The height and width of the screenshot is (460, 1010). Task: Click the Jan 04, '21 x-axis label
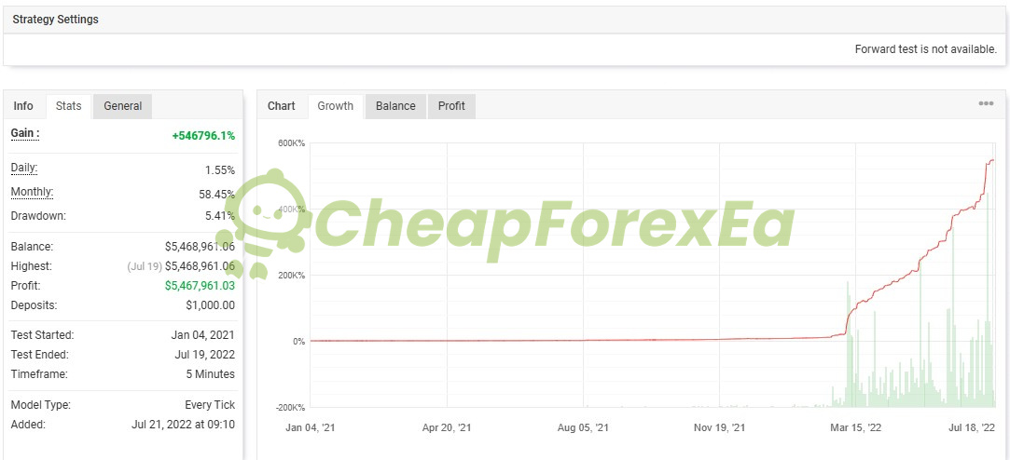(311, 427)
